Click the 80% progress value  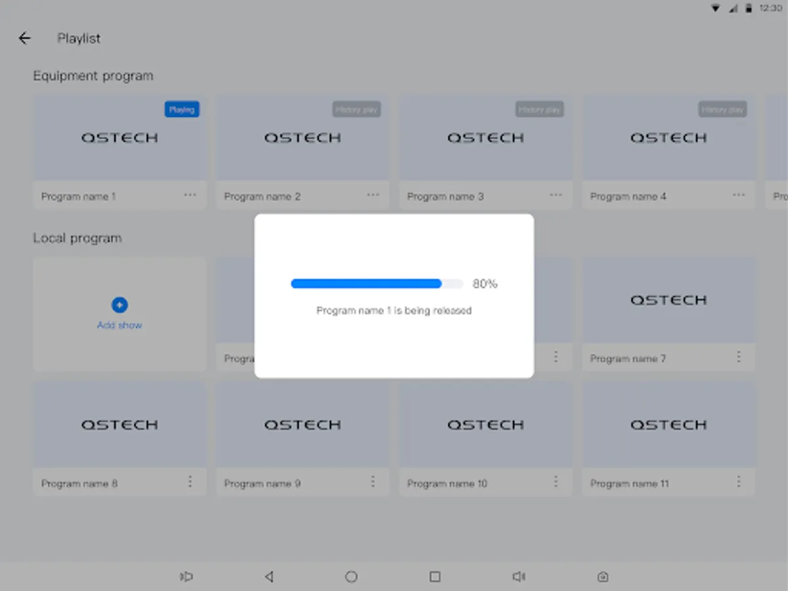pos(485,284)
